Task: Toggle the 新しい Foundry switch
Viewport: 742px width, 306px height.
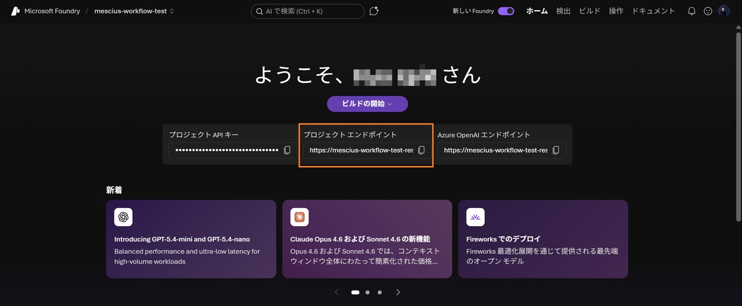Action: [506, 11]
